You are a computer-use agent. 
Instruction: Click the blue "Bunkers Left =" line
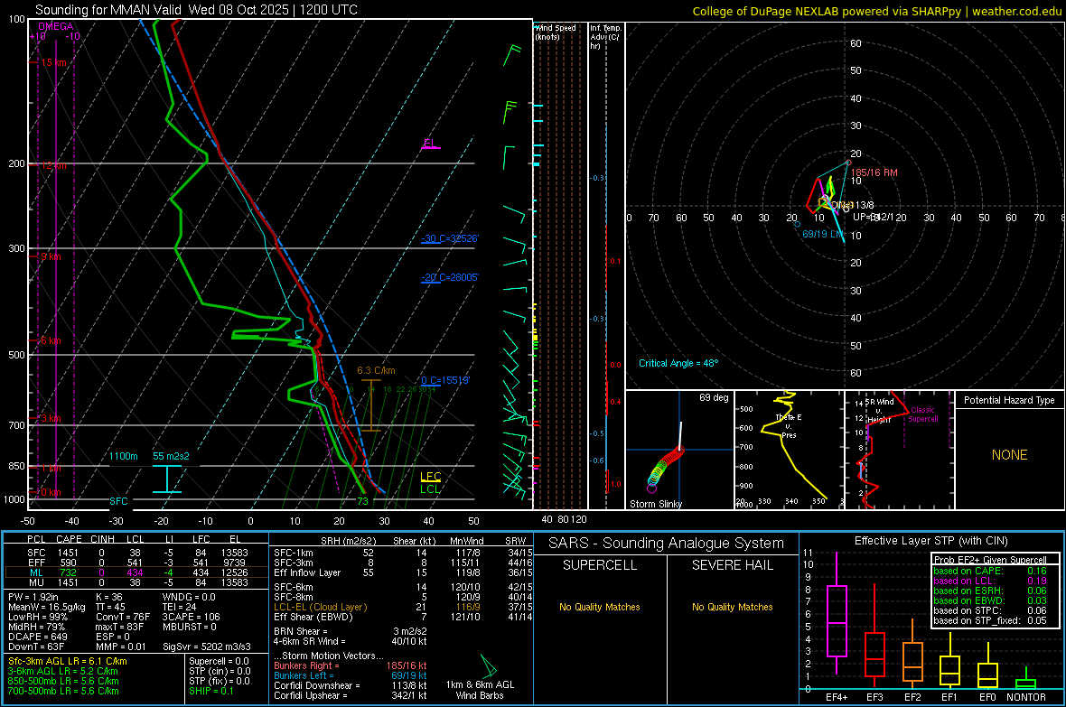point(351,675)
